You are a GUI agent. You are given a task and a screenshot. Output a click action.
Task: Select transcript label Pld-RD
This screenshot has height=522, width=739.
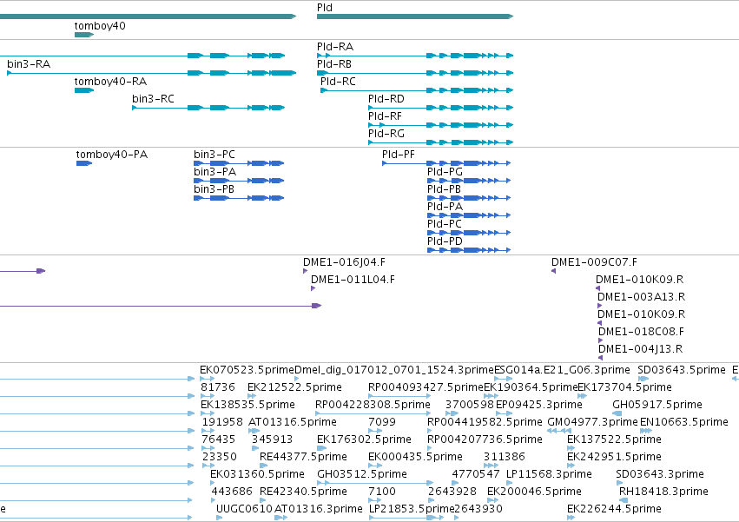tap(386, 99)
